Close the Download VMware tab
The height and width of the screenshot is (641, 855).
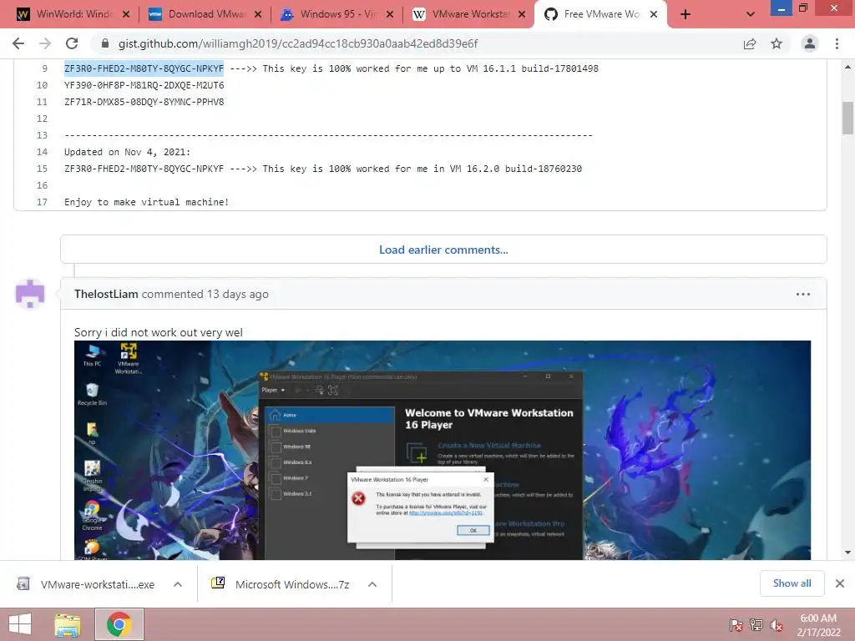pos(259,15)
